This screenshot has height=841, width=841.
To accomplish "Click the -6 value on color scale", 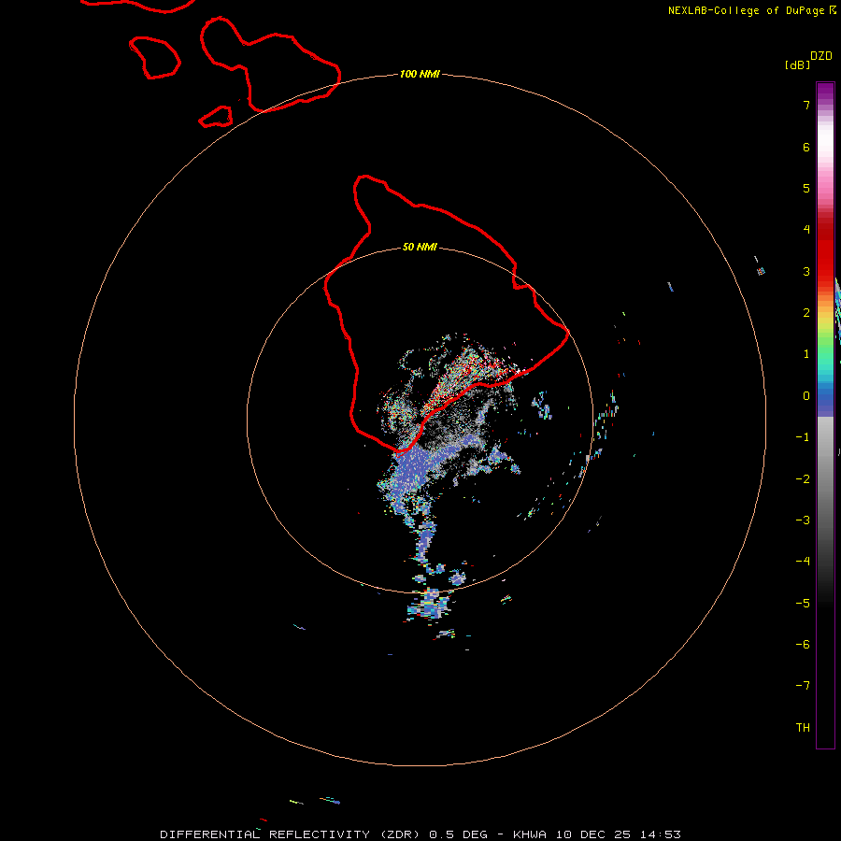I will [x=803, y=645].
